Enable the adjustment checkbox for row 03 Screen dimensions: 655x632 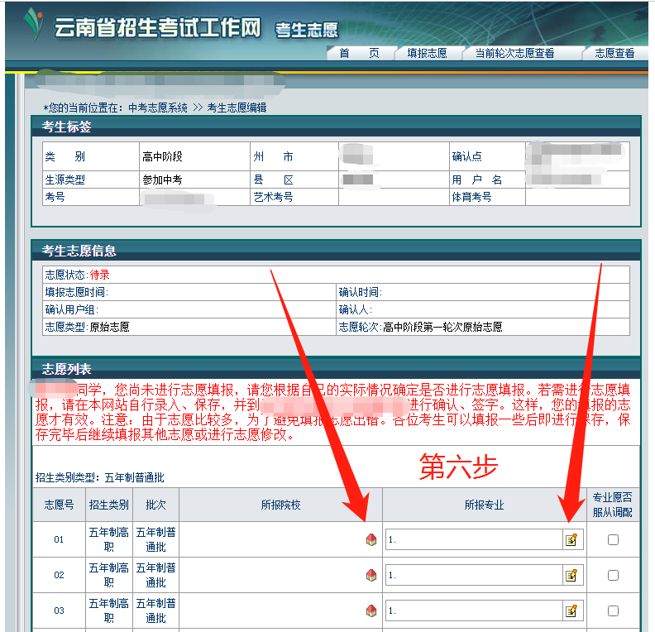(x=613, y=611)
